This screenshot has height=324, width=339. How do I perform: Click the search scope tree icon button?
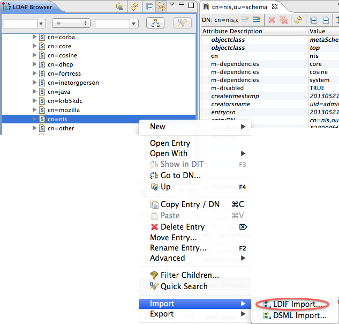point(156,23)
